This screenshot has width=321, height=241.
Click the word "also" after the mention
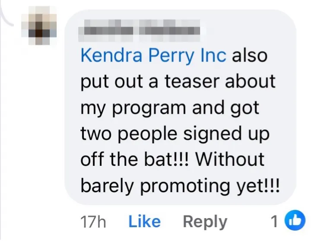coord(250,56)
